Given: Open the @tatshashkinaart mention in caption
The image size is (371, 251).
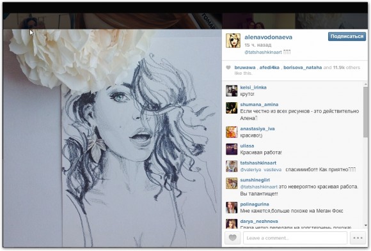Looking at the screenshot, I should (x=263, y=52).
